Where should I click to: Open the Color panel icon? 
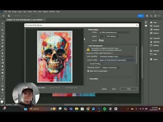click(151, 22)
